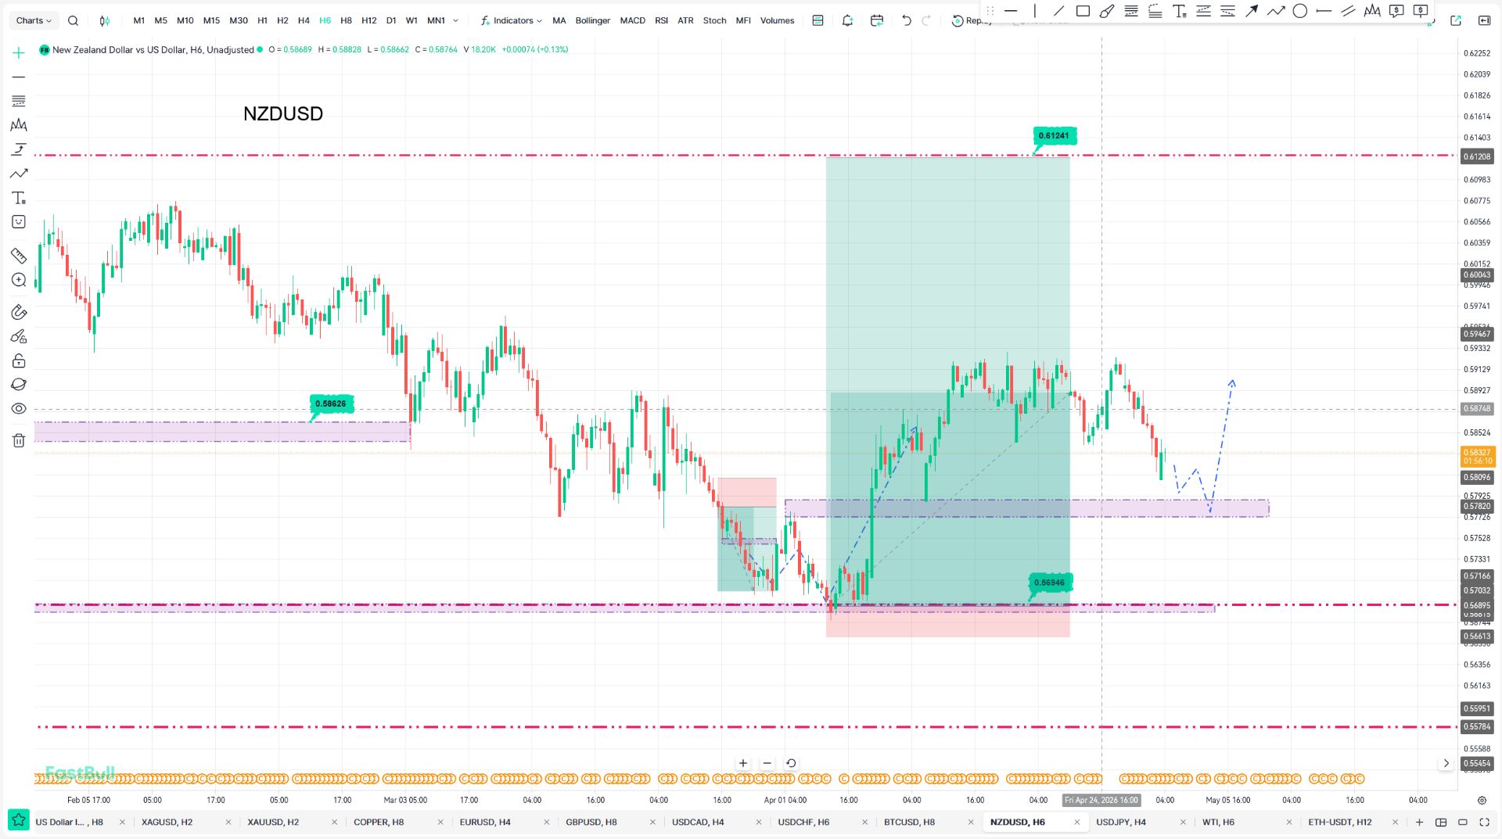Expand the Indicators dropdown
The width and height of the screenshot is (1502, 839).
point(512,21)
